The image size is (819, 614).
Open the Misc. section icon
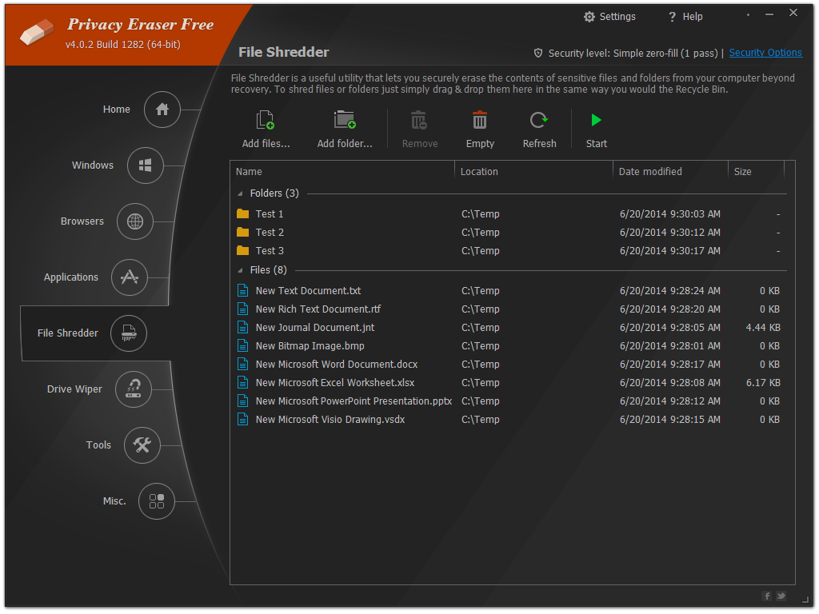(x=157, y=501)
